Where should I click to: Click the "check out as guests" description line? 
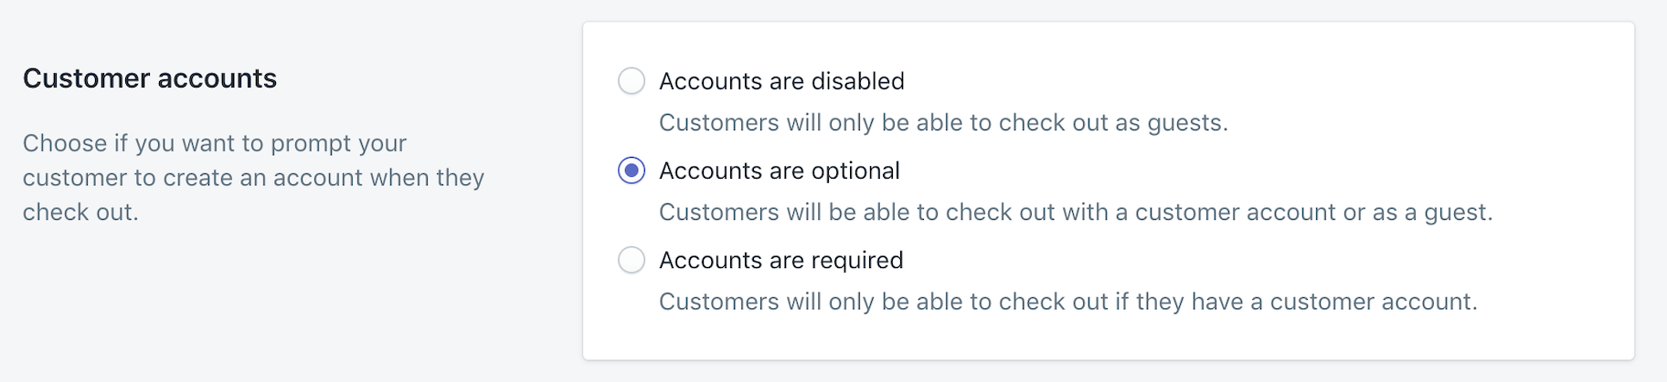[943, 122]
